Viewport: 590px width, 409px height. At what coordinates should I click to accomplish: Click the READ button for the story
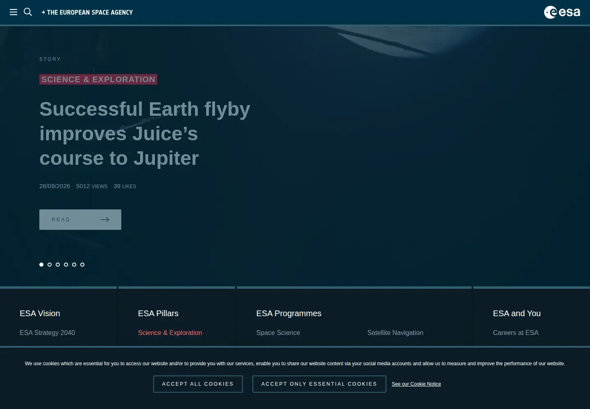(x=80, y=220)
